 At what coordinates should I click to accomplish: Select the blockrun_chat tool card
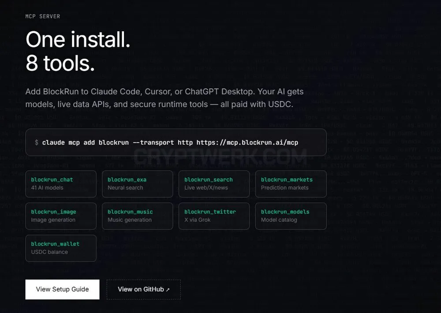tap(61, 184)
